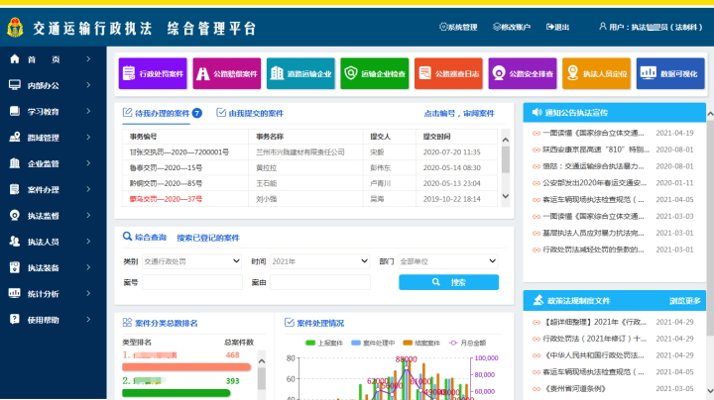Screen dimensions: 714x400
Task: Open 系统管理 in the top menu
Action: tap(458, 28)
